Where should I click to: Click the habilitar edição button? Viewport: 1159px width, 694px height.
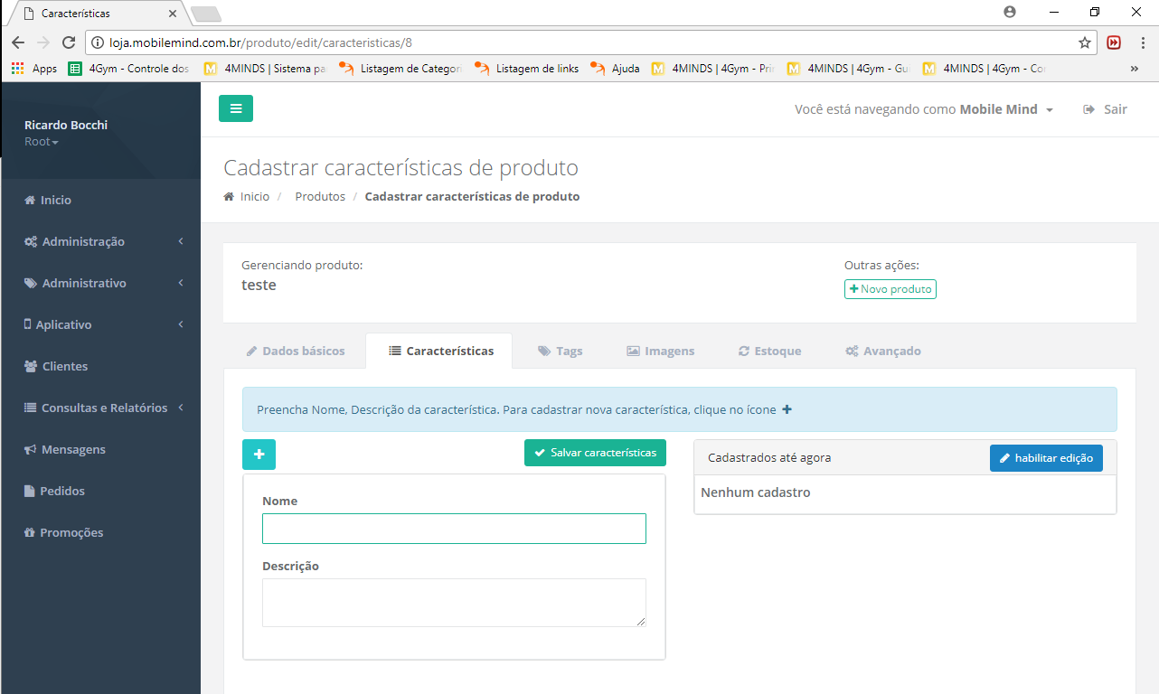[1045, 458]
